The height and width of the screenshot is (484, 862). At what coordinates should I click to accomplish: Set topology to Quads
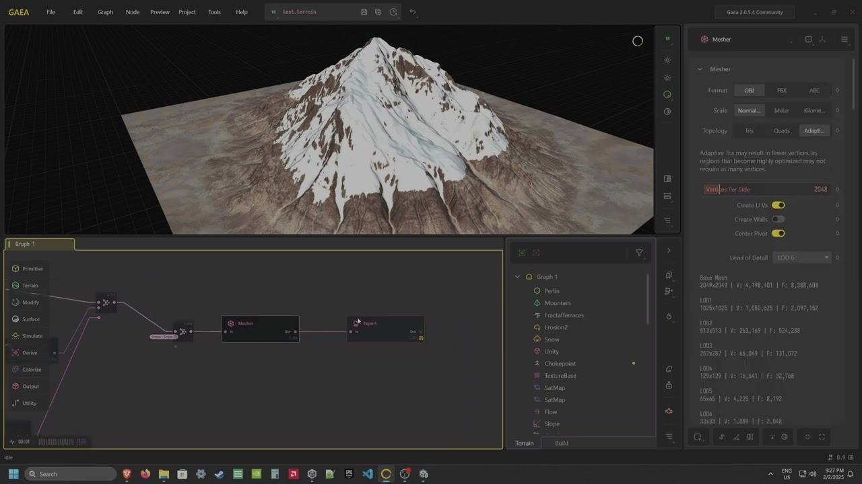tap(782, 130)
